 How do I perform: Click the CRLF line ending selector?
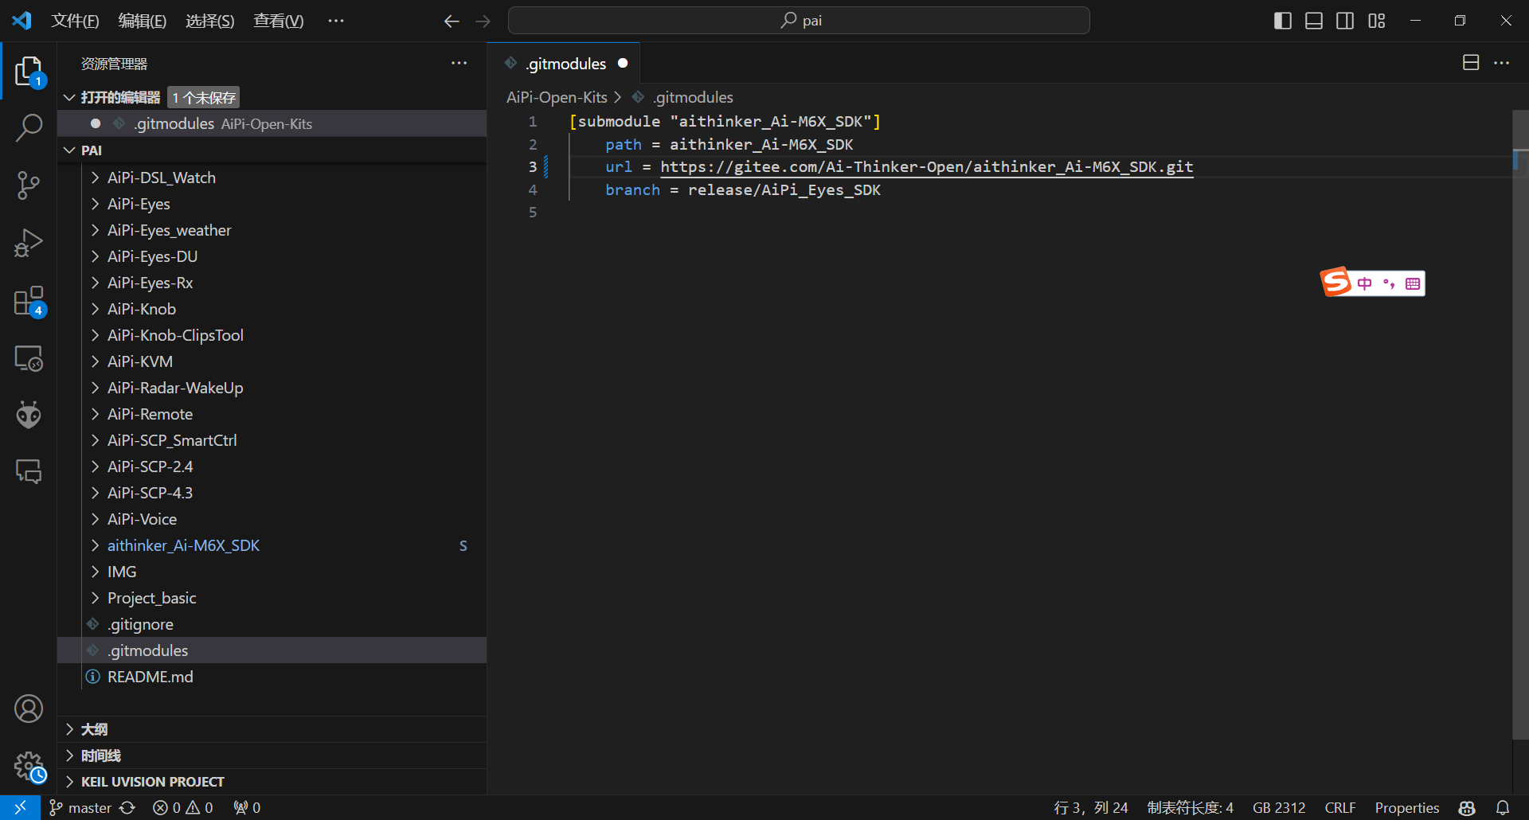click(x=1340, y=807)
